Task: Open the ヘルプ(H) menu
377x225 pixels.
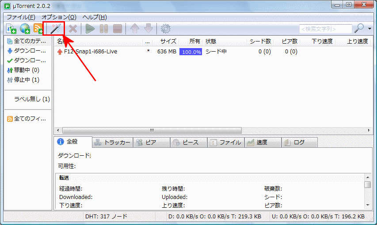Action: (x=95, y=17)
